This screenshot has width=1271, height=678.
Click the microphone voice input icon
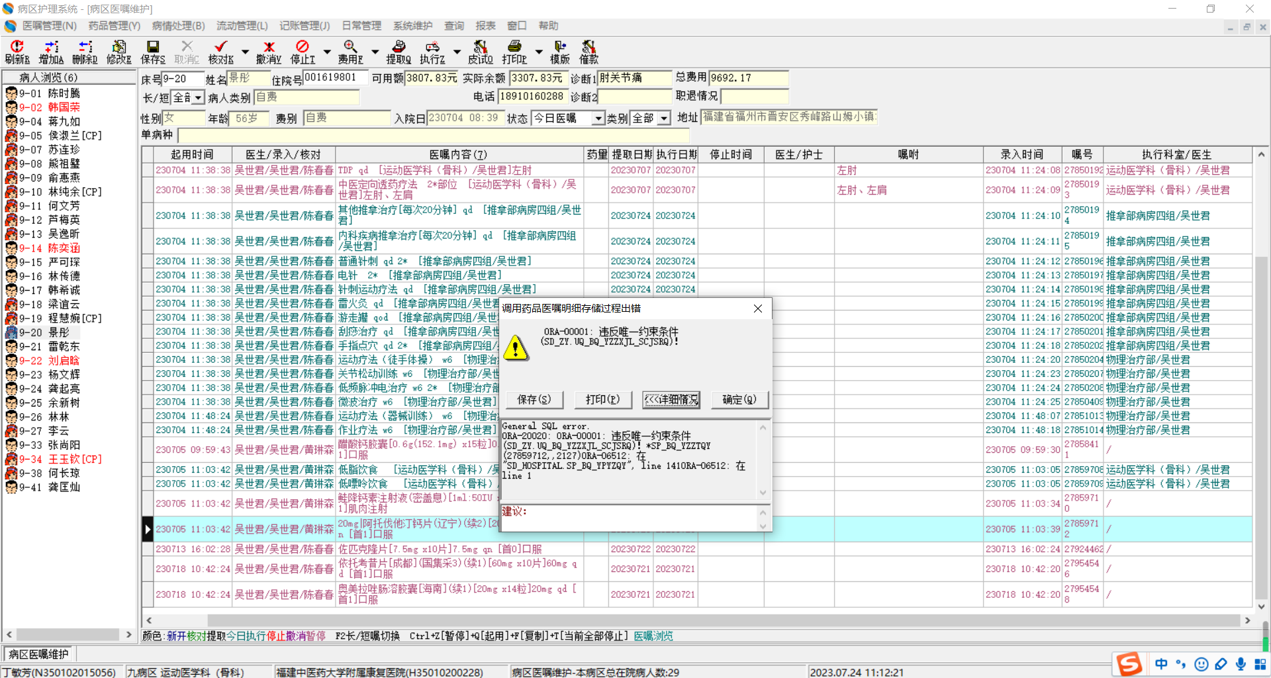[1241, 664]
